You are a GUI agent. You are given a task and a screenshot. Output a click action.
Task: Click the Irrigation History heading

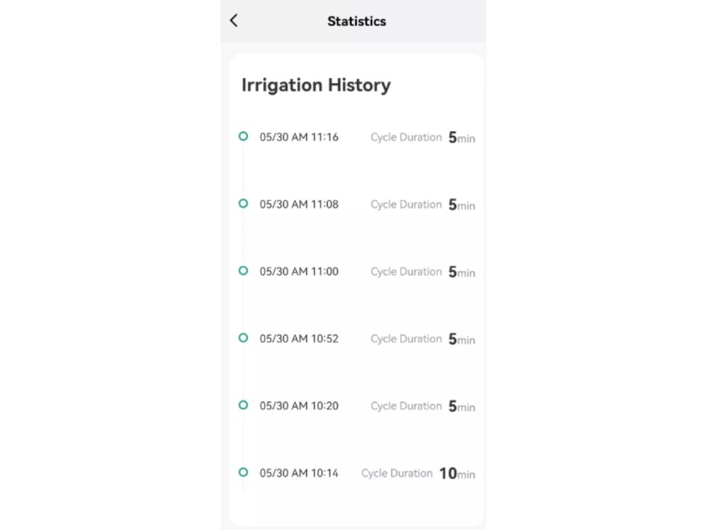pos(316,86)
